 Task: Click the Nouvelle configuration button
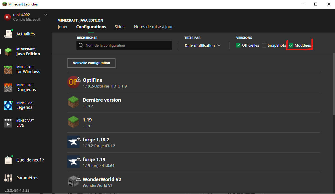pos(91,63)
